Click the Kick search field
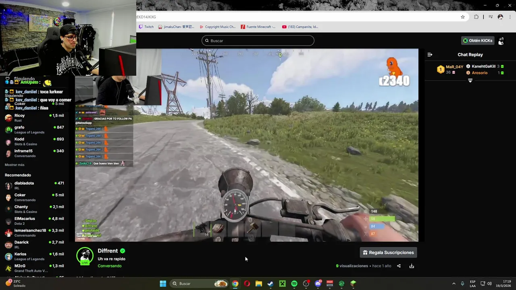The image size is (516, 290). 258,41
